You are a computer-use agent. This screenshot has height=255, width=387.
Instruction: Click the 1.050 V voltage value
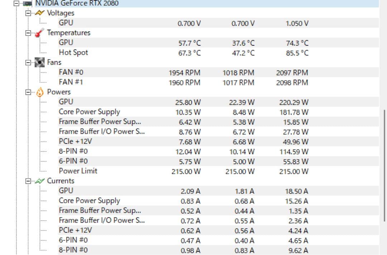[297, 23]
